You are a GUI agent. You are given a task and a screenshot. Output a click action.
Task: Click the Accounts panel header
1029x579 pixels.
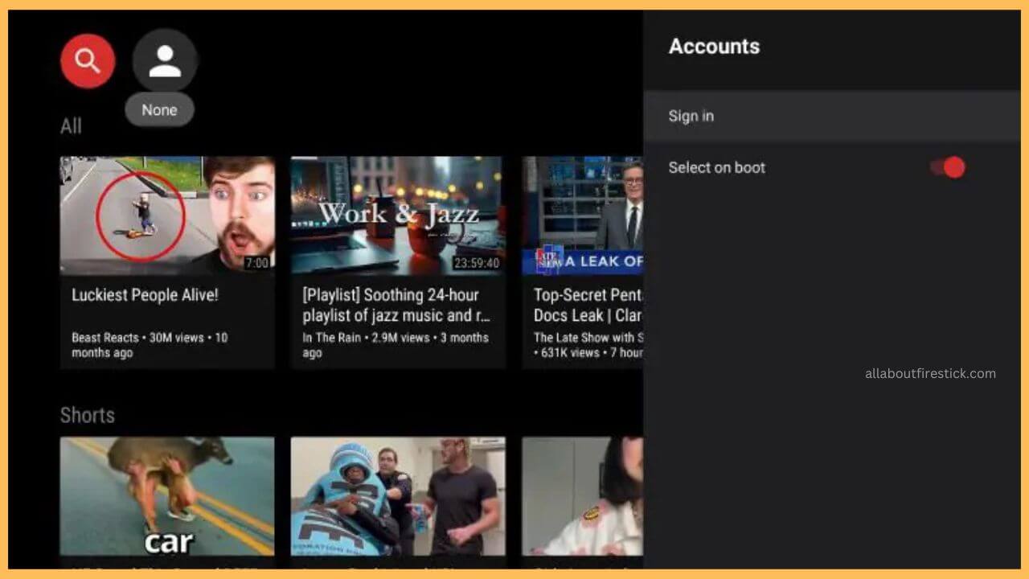click(x=714, y=47)
